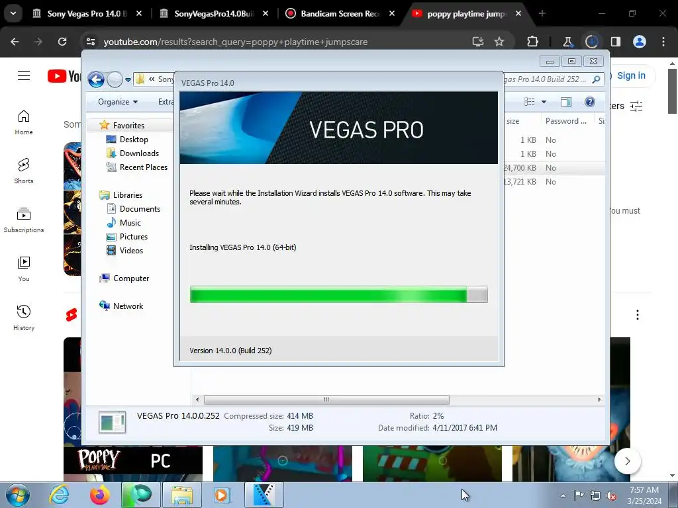
Task: Click the Action Center flag tray icon
Action: pos(579,495)
